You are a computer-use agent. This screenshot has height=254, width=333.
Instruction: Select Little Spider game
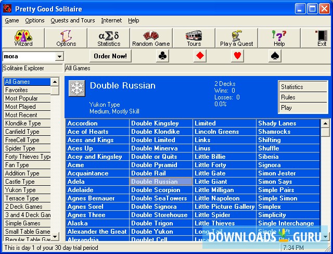(224, 215)
